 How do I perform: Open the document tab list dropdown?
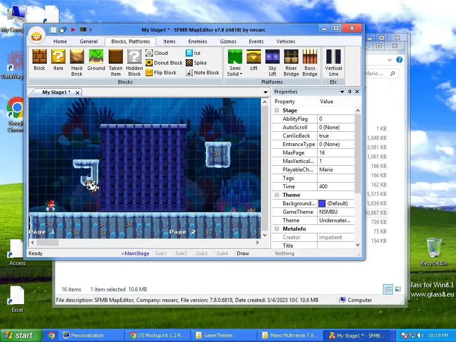pos(265,93)
